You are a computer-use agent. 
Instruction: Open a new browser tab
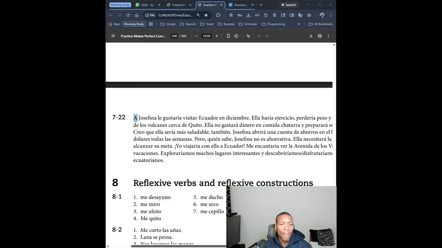[261, 5]
